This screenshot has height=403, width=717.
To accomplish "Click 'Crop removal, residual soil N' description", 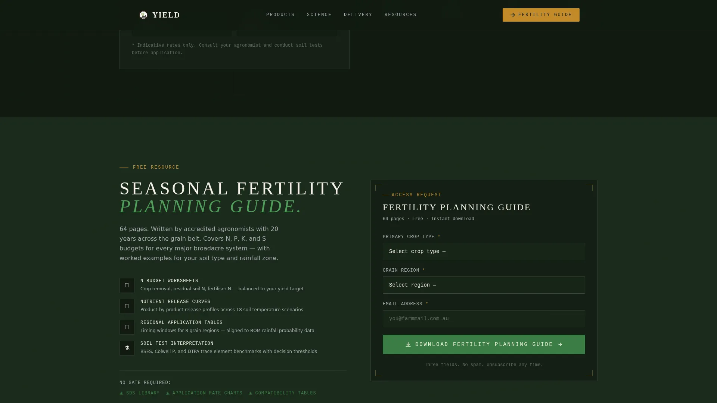I will [222, 289].
